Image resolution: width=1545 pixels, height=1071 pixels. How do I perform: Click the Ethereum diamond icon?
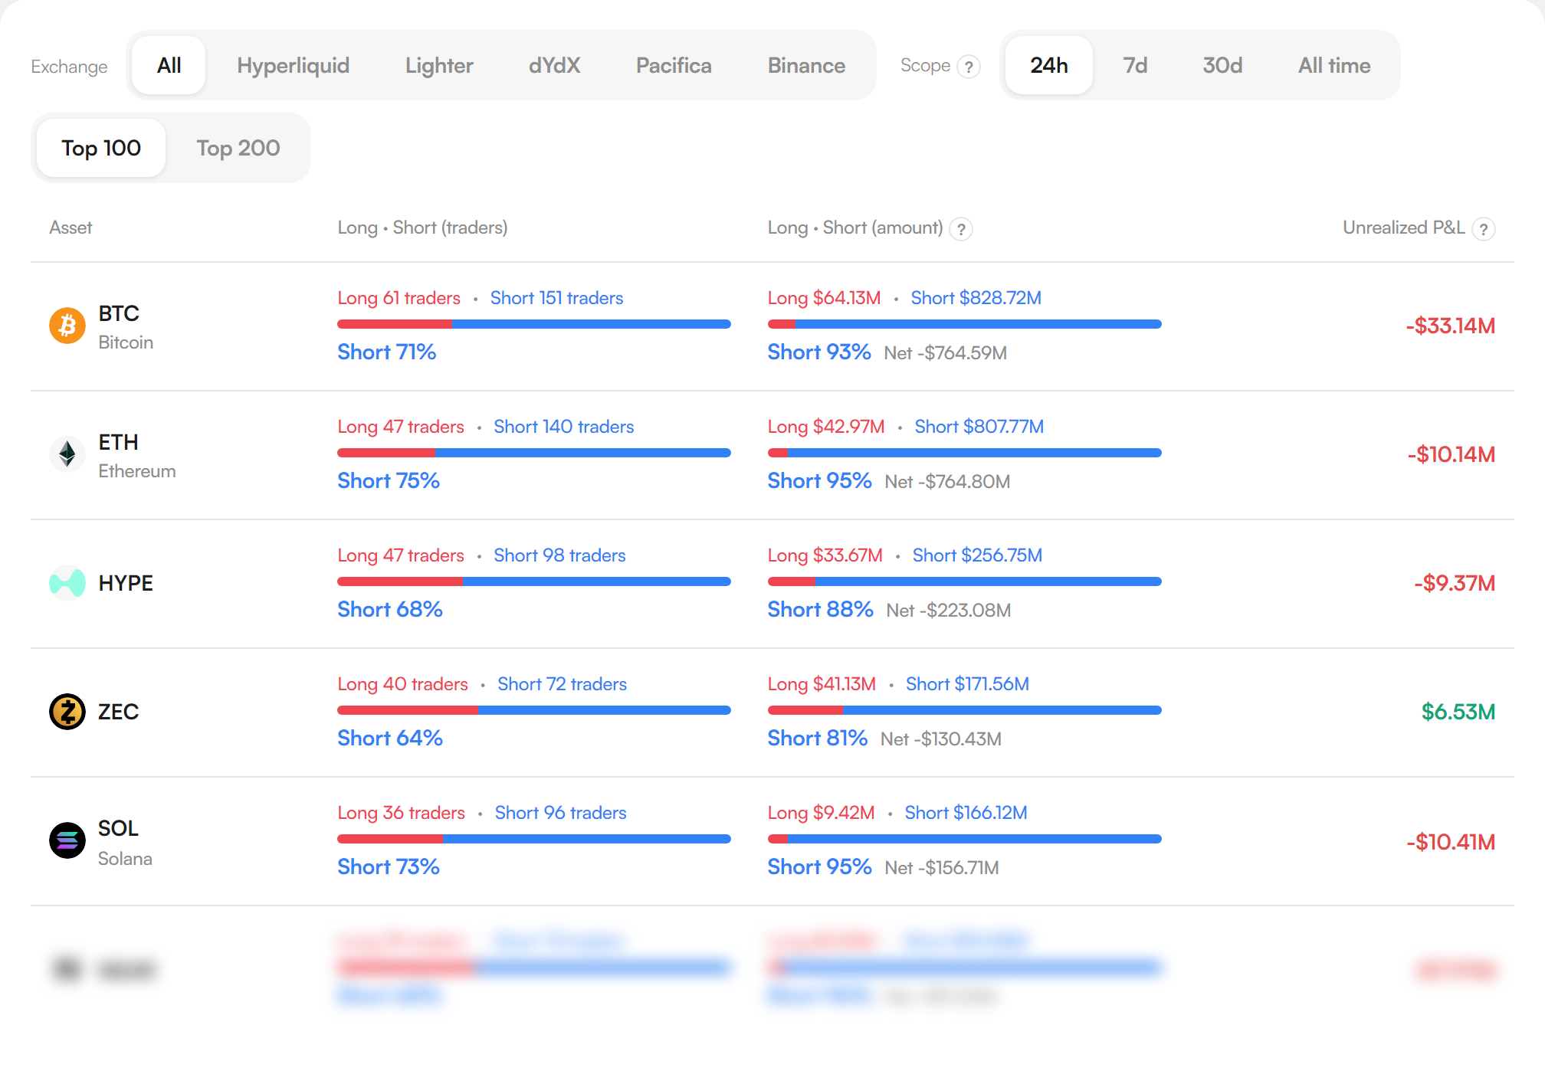tap(67, 454)
